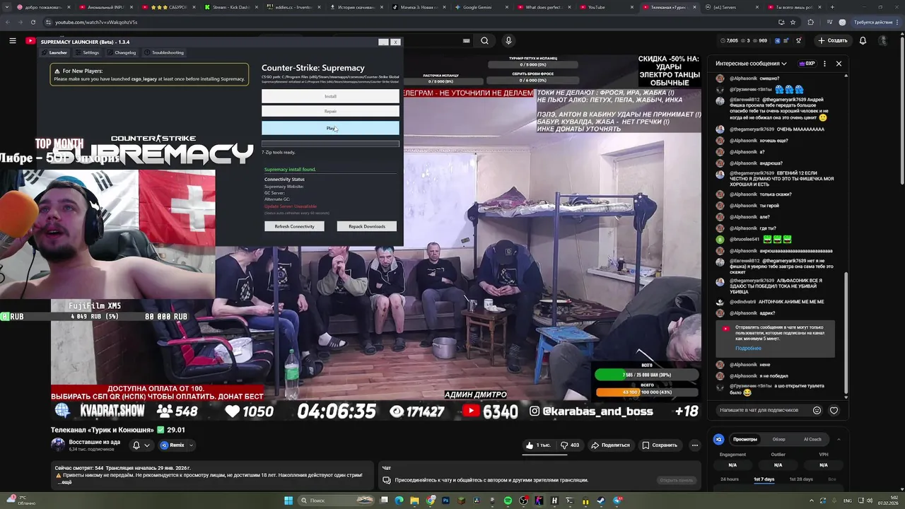Bookmark the page with the star icon
This screenshot has height=509, width=905.
(793, 22)
